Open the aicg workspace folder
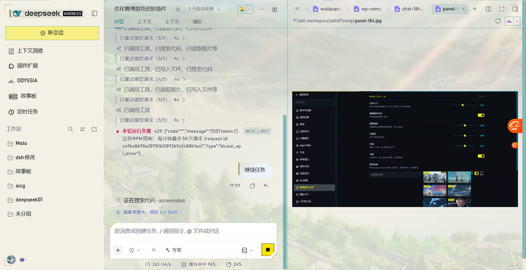Image resolution: width=526 pixels, height=270 pixels. click(x=17, y=186)
